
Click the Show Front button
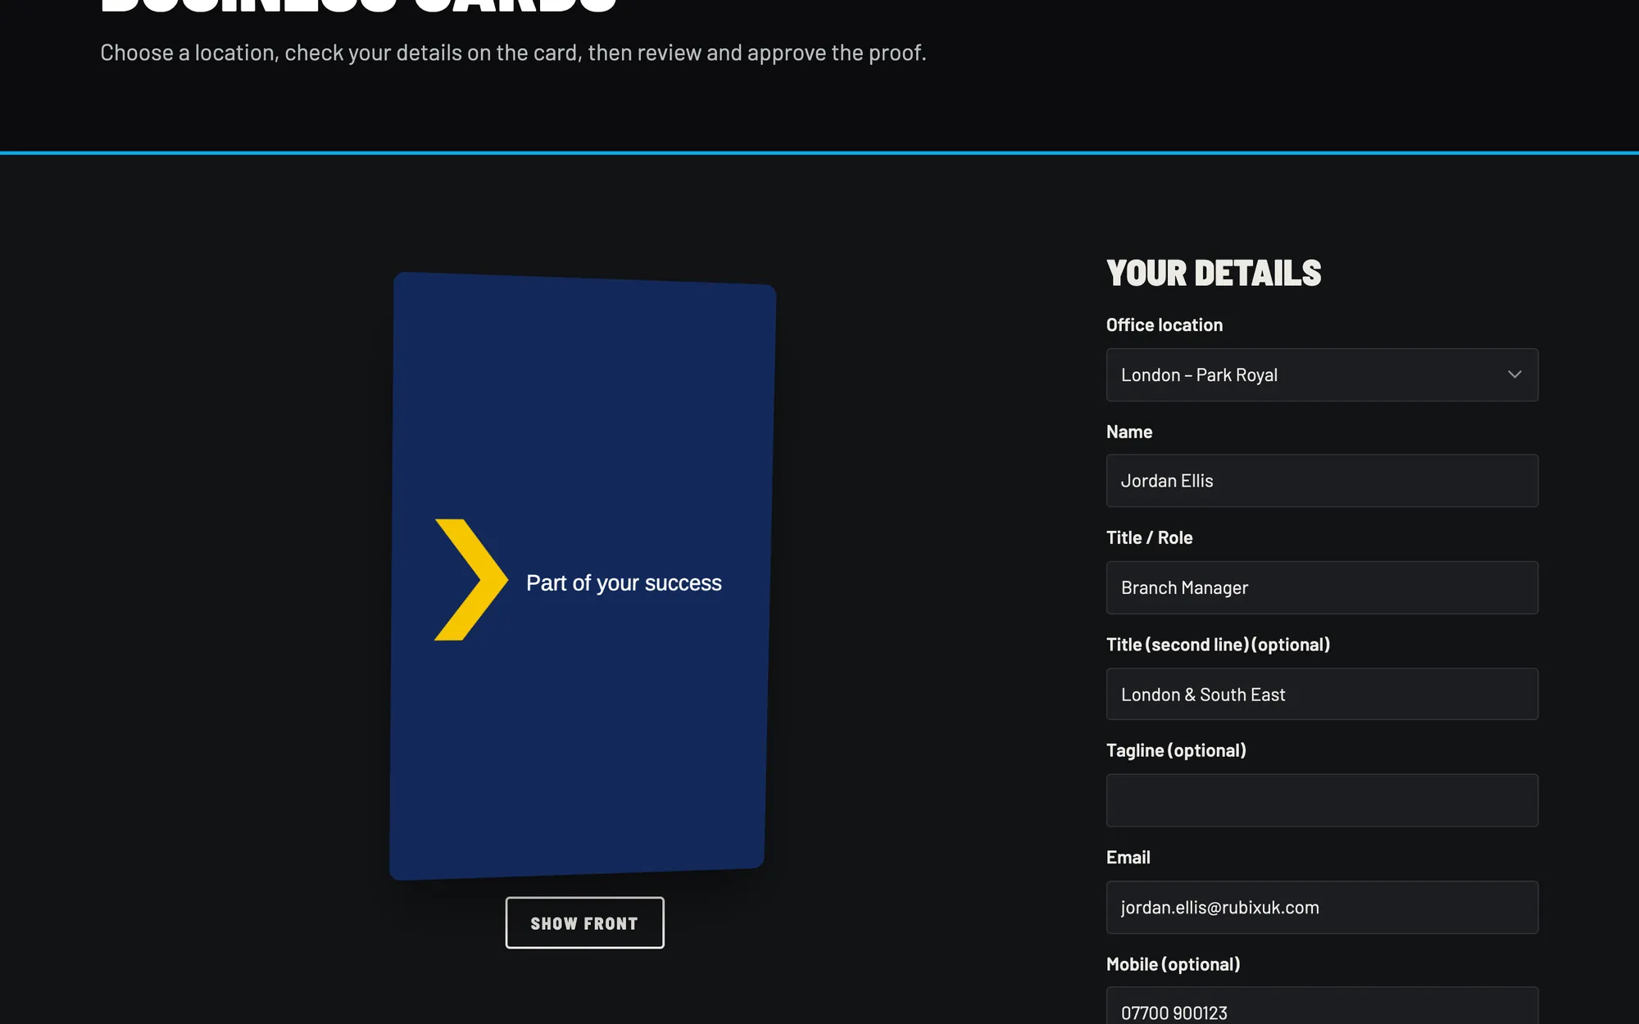(584, 923)
